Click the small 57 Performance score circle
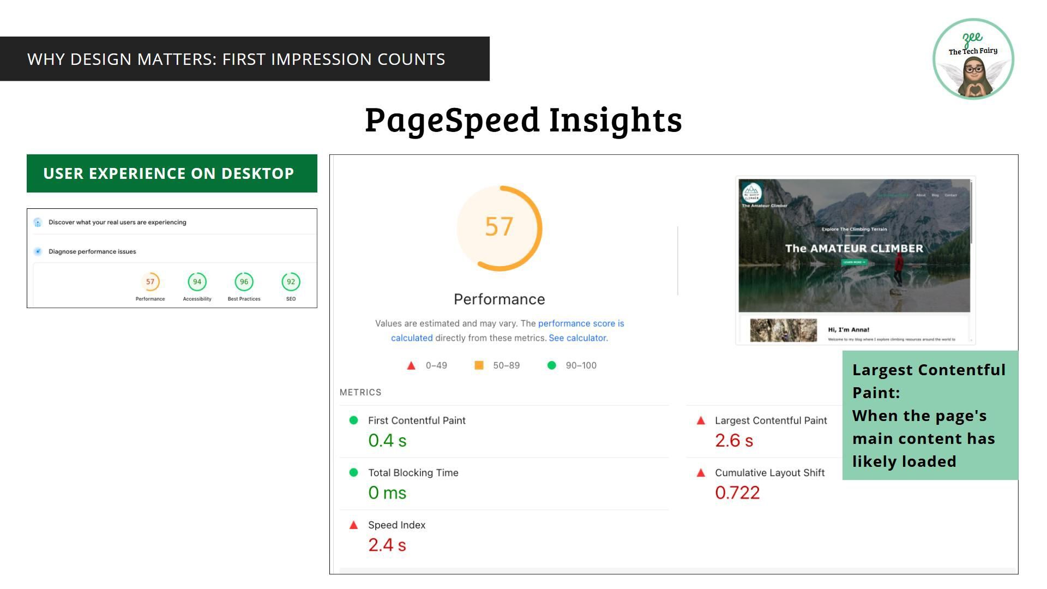 (150, 282)
